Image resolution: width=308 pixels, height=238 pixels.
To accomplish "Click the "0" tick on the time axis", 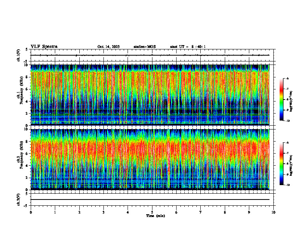I will [x=31, y=212].
